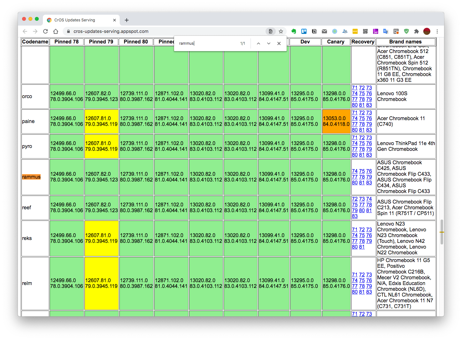Viewport: 462px width, 340px height.
Task: Open a new tab
Action: point(127,20)
